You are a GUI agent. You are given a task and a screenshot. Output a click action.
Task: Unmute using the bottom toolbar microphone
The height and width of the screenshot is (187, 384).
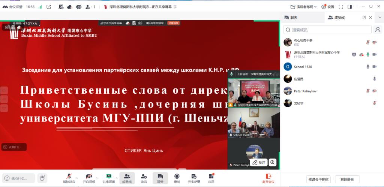pyautogui.click(x=69, y=178)
